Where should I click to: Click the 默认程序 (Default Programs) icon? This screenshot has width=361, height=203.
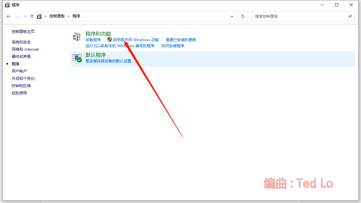(x=77, y=58)
